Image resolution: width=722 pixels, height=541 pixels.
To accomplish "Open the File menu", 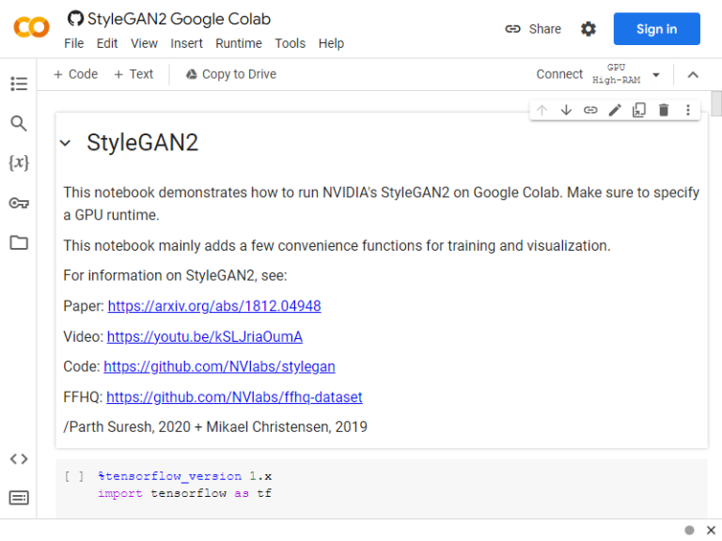I will 74,43.
